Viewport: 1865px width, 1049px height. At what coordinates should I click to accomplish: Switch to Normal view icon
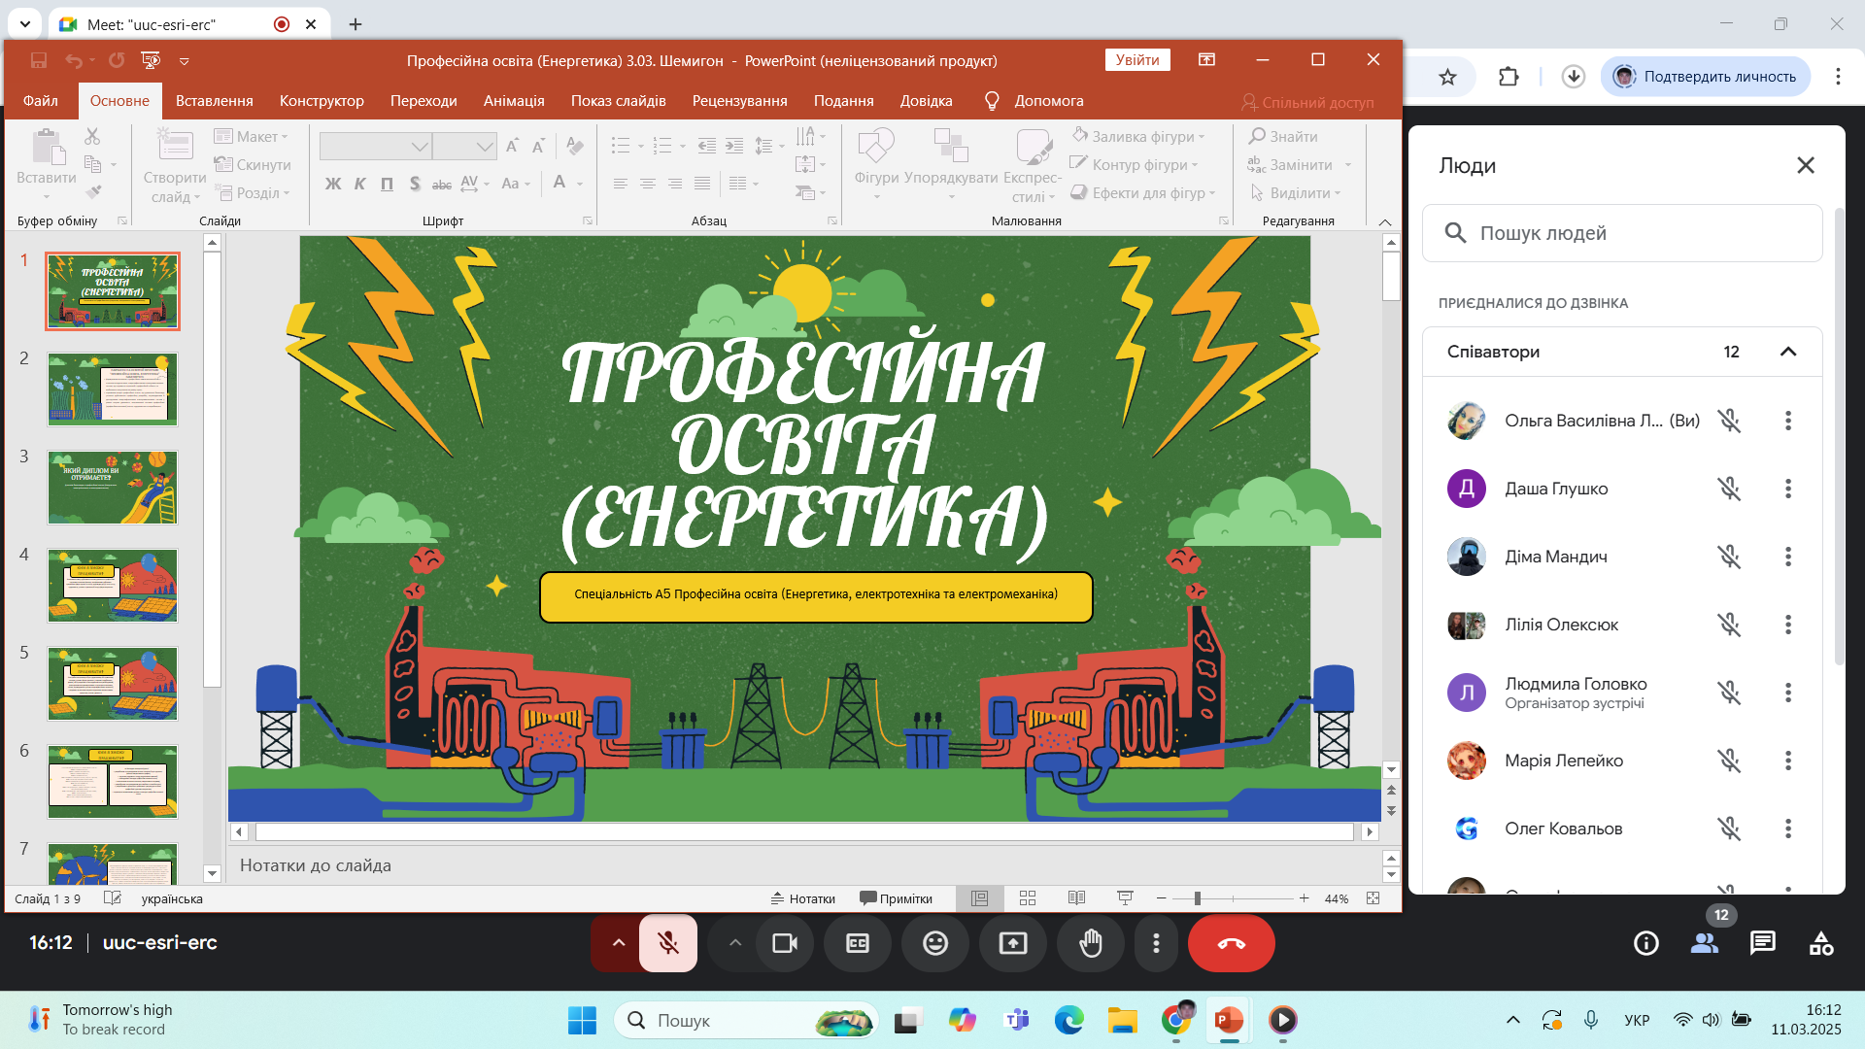coord(980,898)
